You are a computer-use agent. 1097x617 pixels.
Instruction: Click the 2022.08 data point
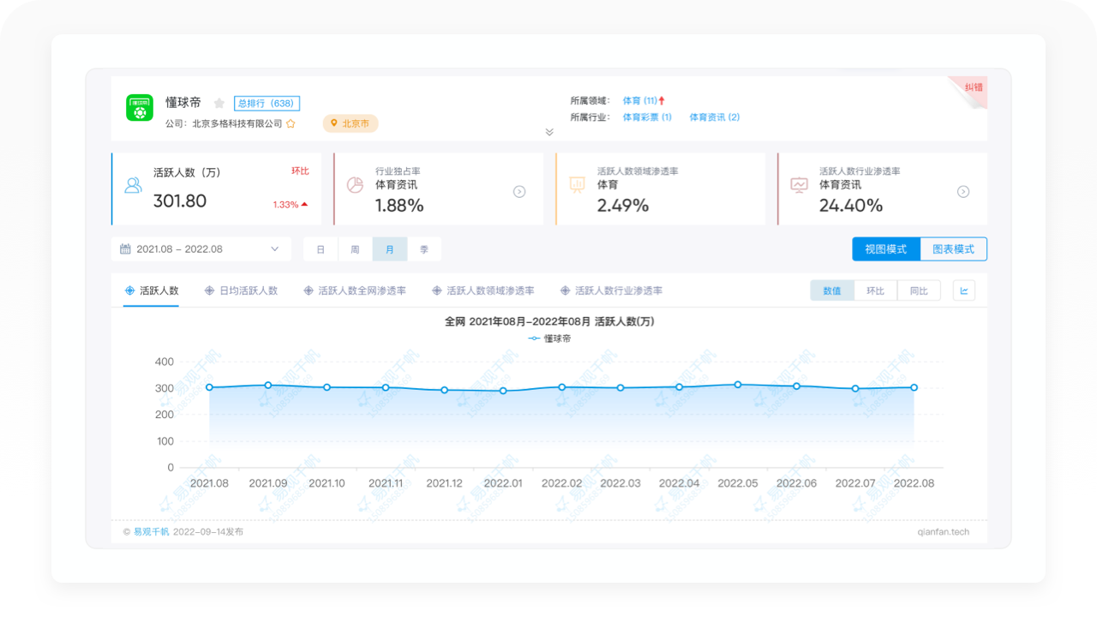click(x=914, y=387)
